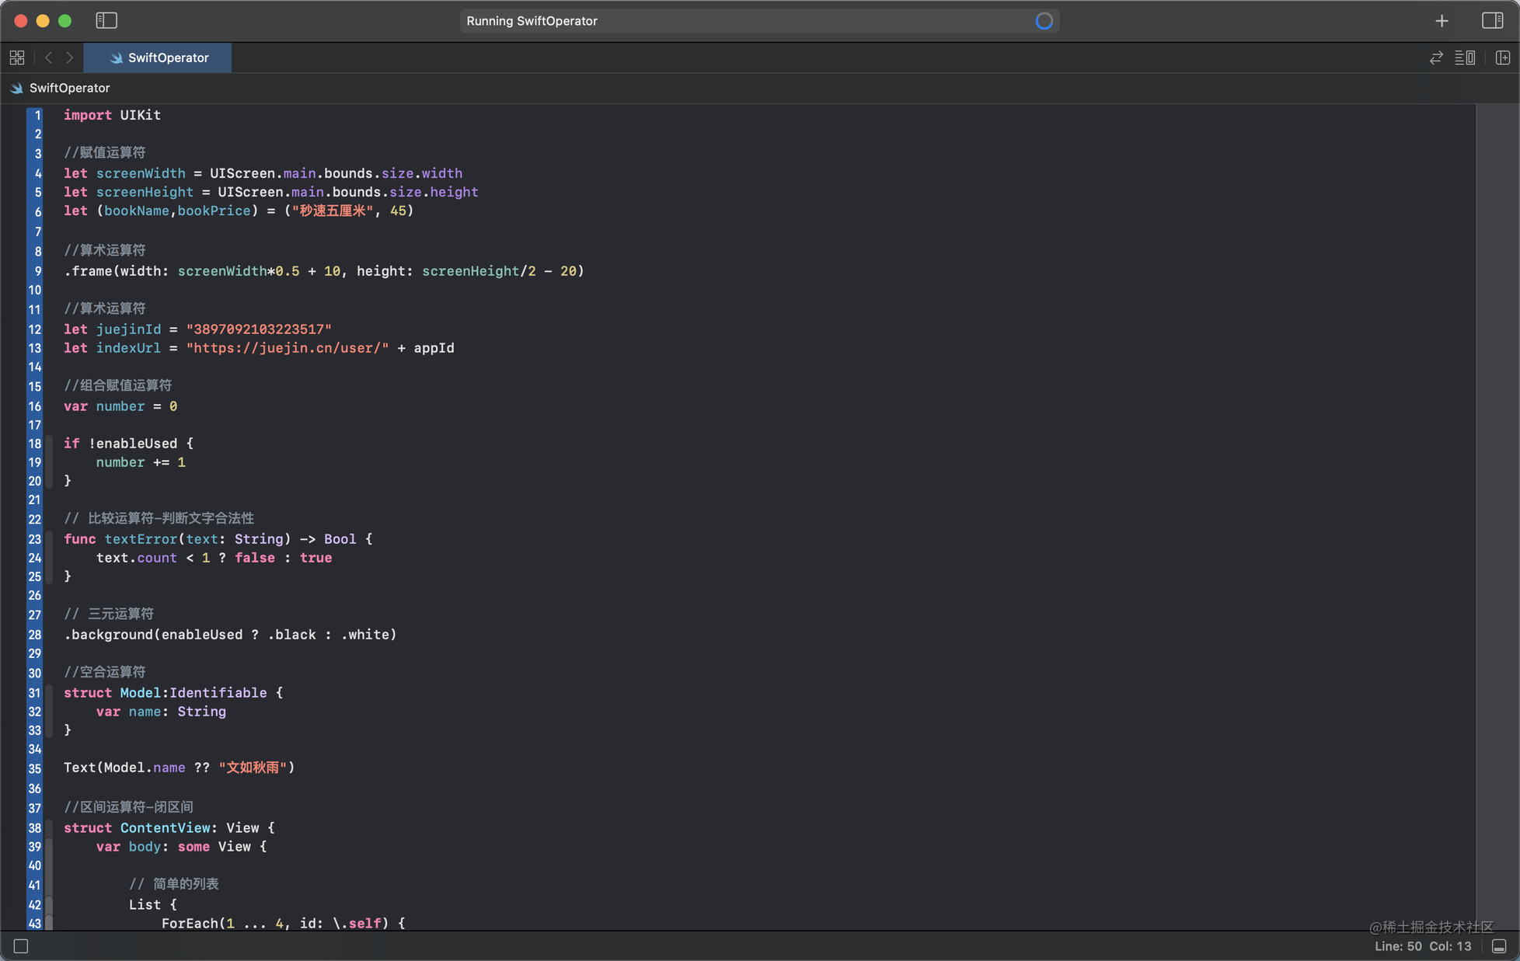The width and height of the screenshot is (1520, 961).
Task: Open the related items grid menu
Action: point(17,57)
